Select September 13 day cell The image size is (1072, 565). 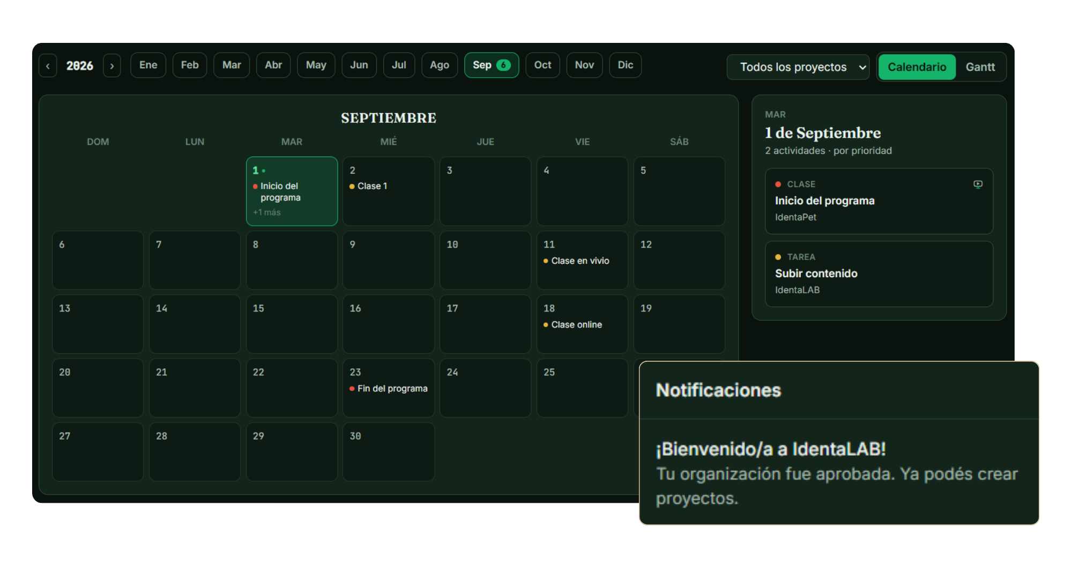coord(98,324)
